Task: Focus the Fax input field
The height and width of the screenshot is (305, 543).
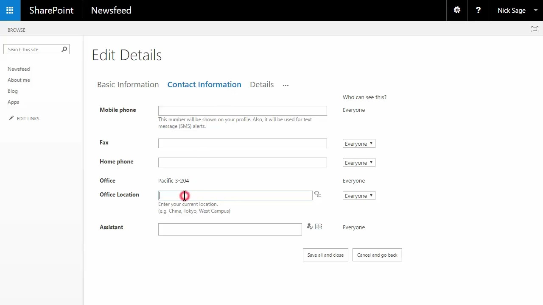Action: [x=243, y=144]
